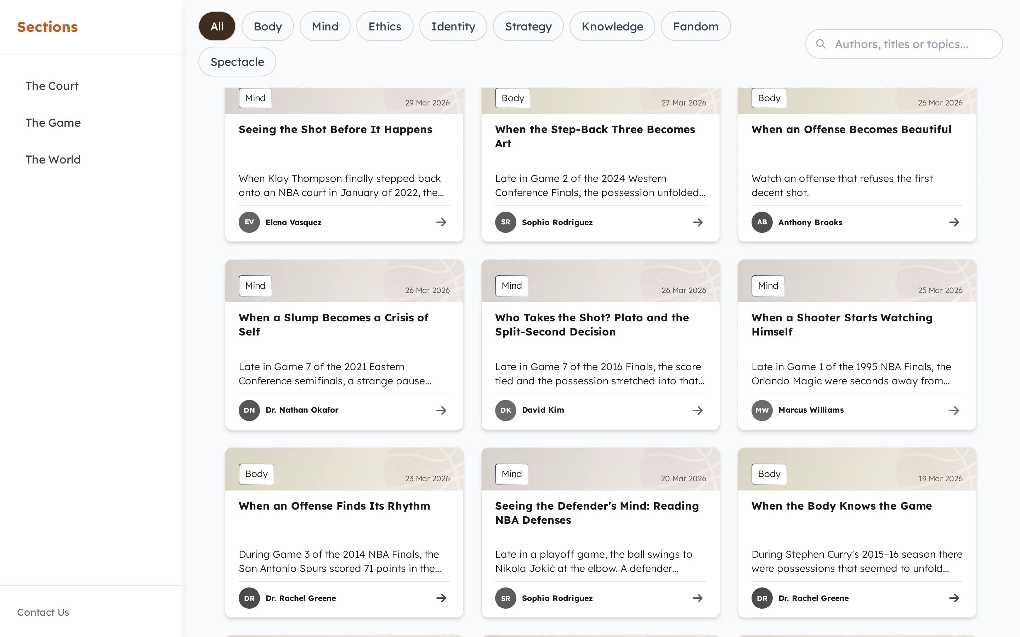Click the 19 Mar 2026 date
This screenshot has height=637, width=1020.
point(940,478)
